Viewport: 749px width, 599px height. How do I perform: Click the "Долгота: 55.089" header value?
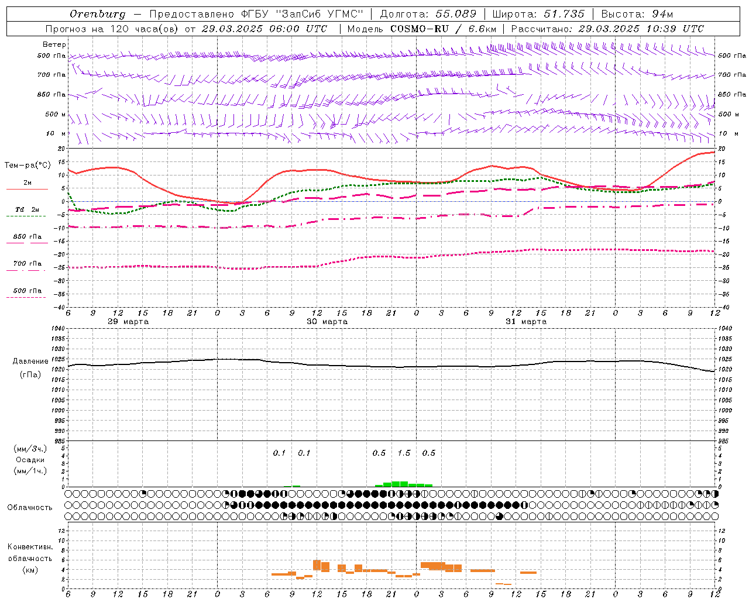[428, 14]
